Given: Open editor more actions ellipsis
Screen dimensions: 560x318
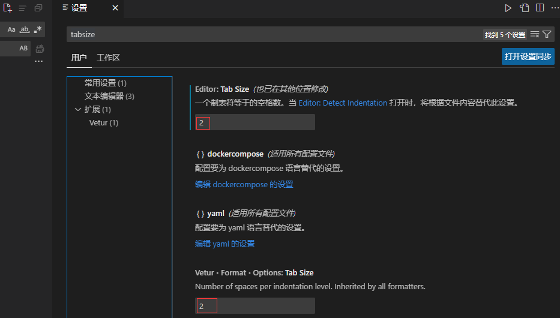Looking at the screenshot, I should (x=555, y=8).
